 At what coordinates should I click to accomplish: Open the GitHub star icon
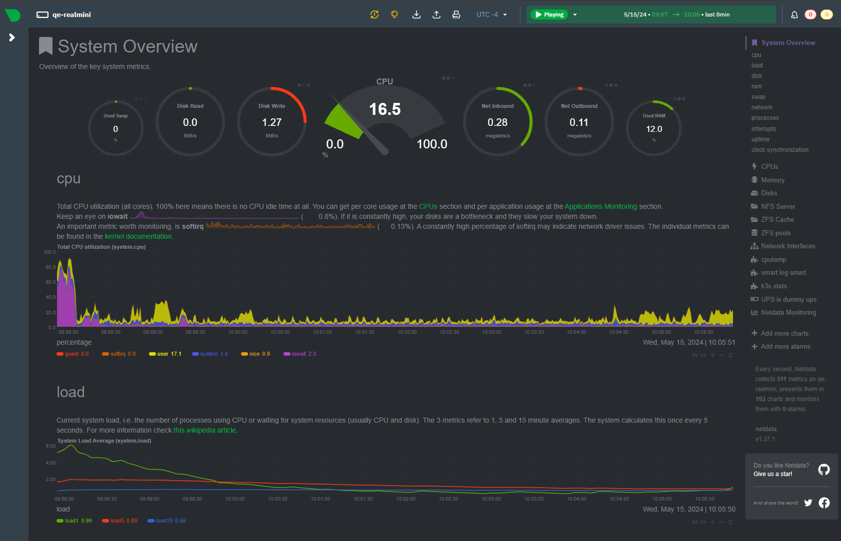pos(823,470)
